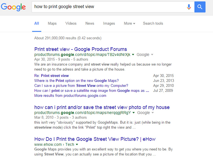Click the Google logo

point(13,7)
